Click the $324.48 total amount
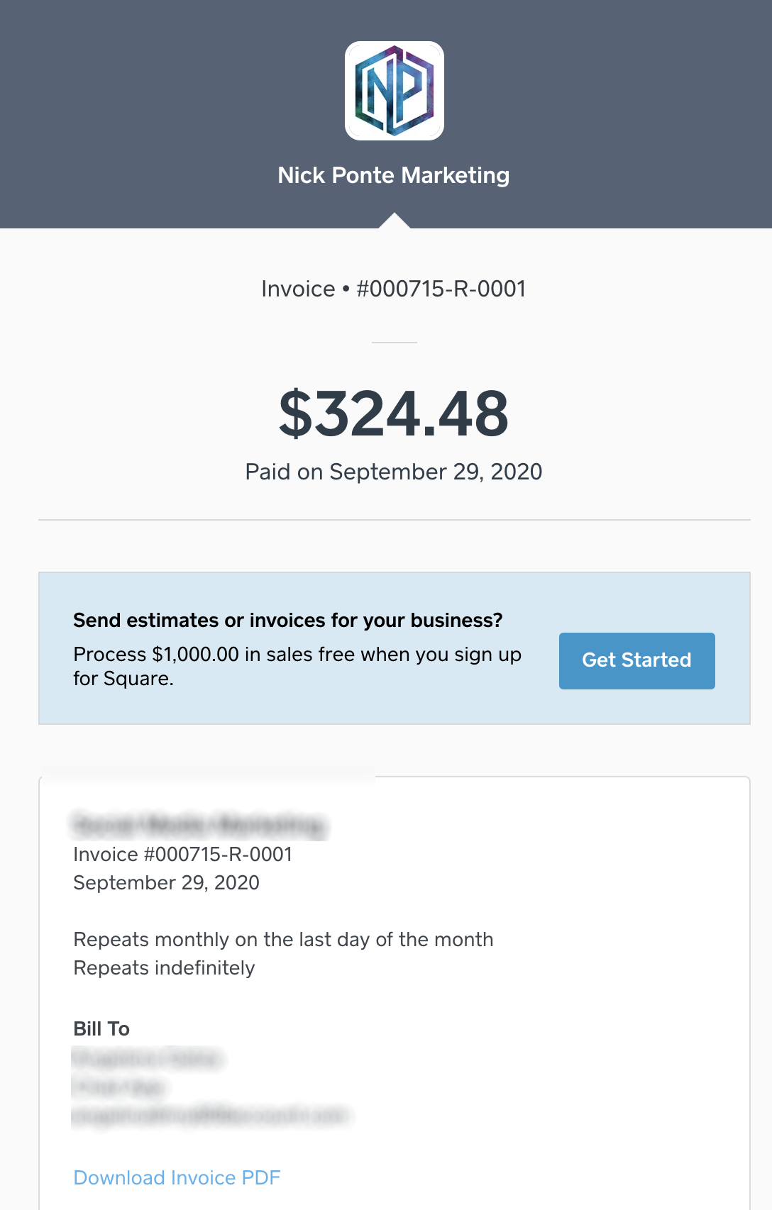The height and width of the screenshot is (1210, 772). coord(394,414)
